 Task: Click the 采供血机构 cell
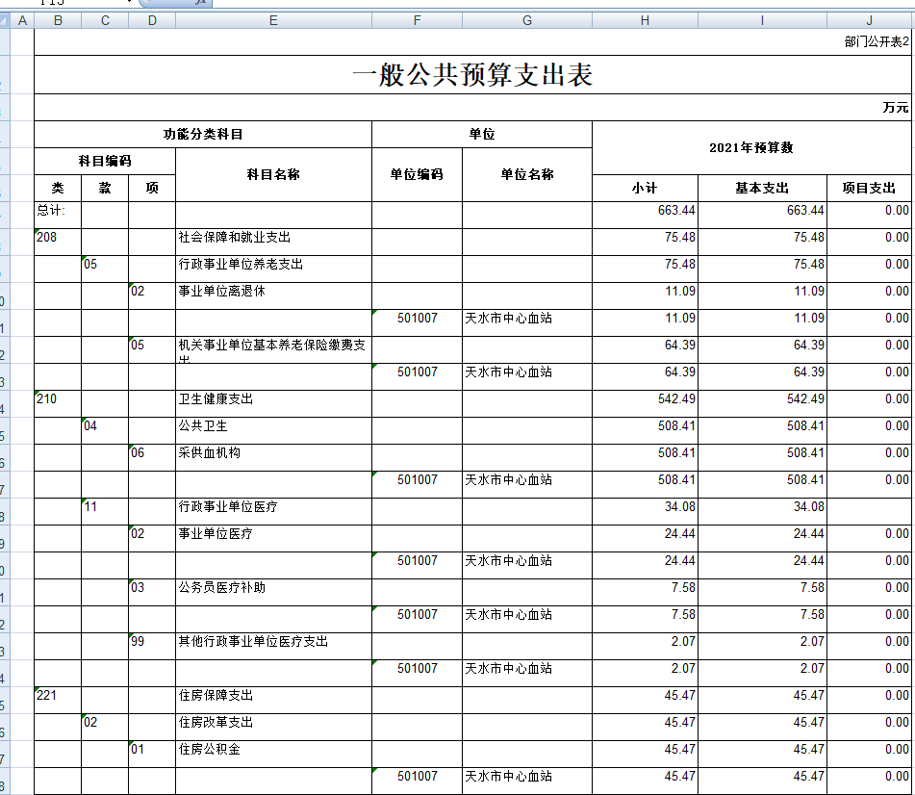coord(273,452)
